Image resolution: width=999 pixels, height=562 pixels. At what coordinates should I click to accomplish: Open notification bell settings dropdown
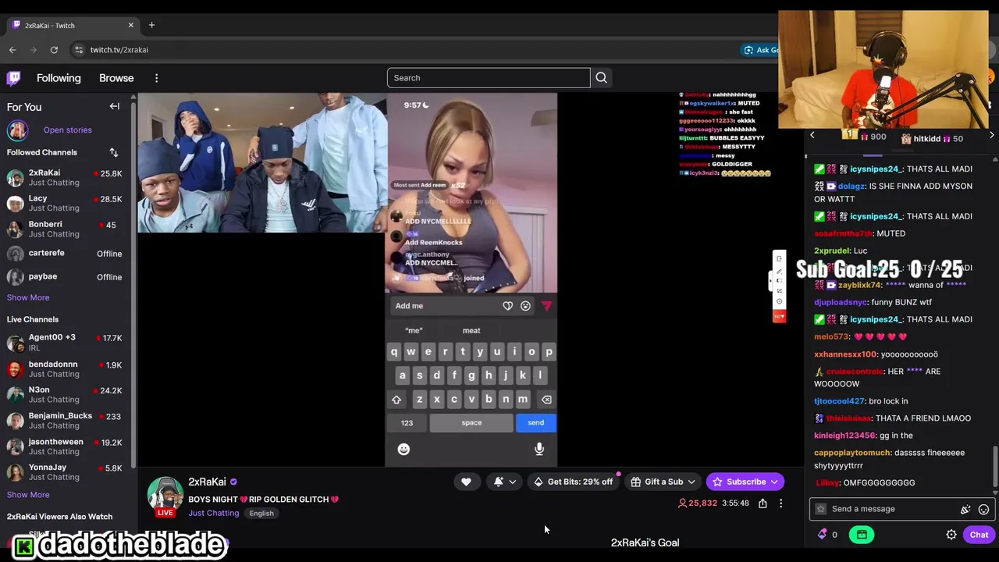click(505, 482)
